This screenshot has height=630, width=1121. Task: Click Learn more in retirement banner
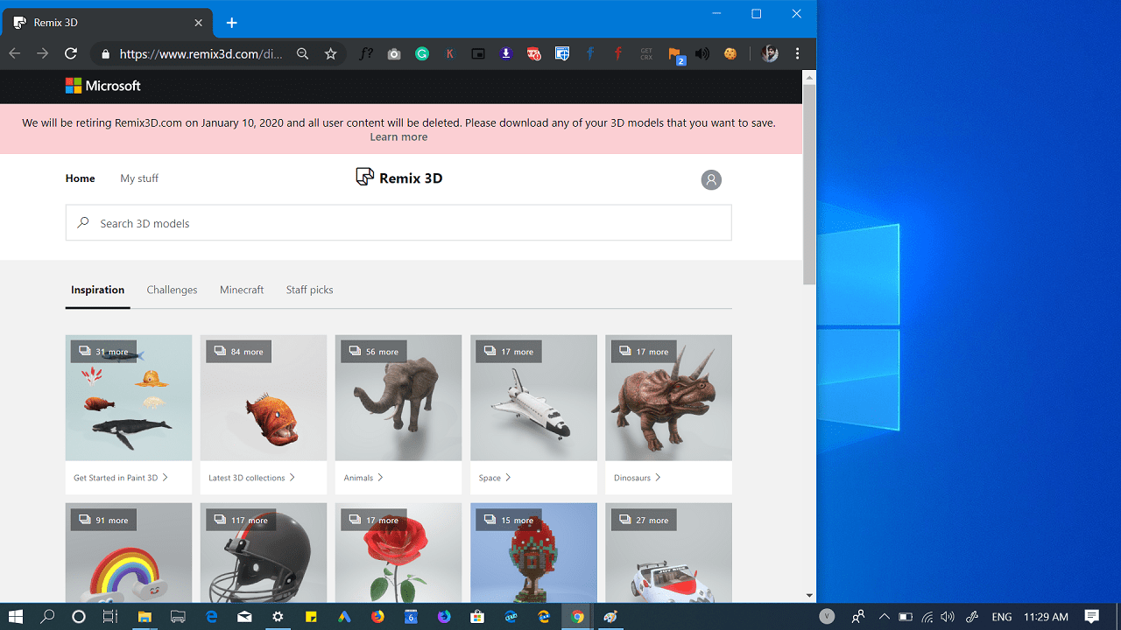click(398, 137)
